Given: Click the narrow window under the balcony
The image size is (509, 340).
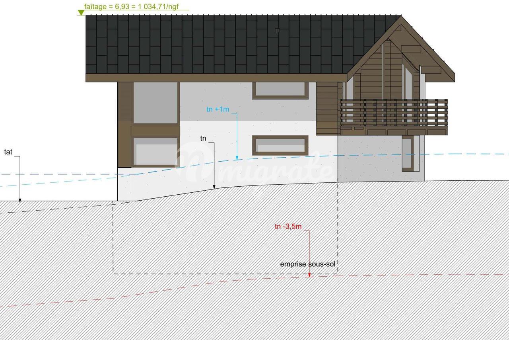Looking at the screenshot, I should (x=408, y=153).
